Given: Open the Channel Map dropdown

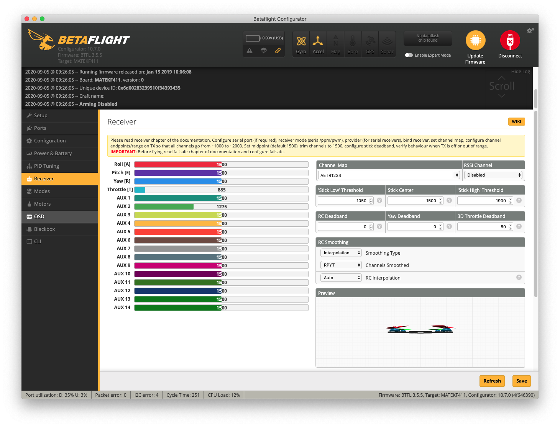Looking at the screenshot, I should pyautogui.click(x=389, y=175).
